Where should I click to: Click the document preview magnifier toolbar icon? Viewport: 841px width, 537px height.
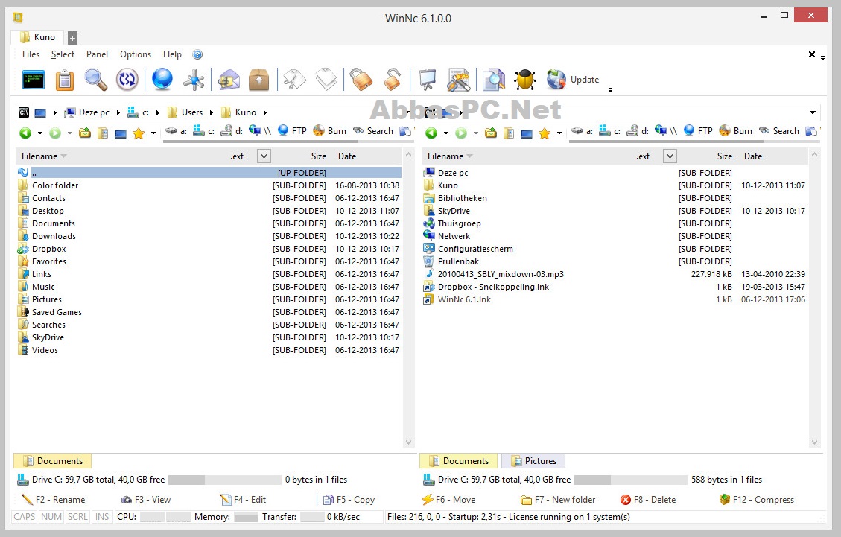click(x=493, y=80)
